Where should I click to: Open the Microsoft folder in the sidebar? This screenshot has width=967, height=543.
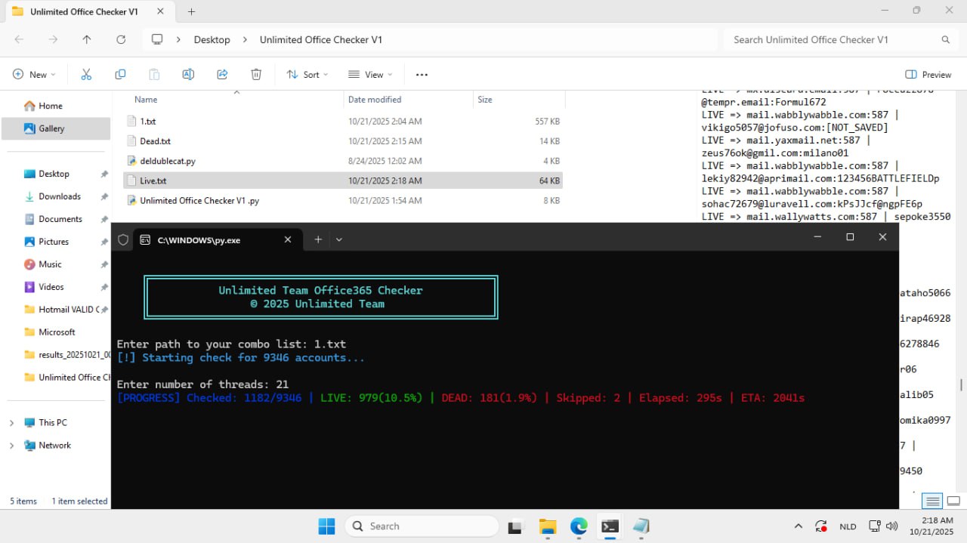point(57,332)
